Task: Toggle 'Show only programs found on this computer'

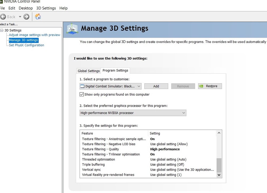Action: 82,94
